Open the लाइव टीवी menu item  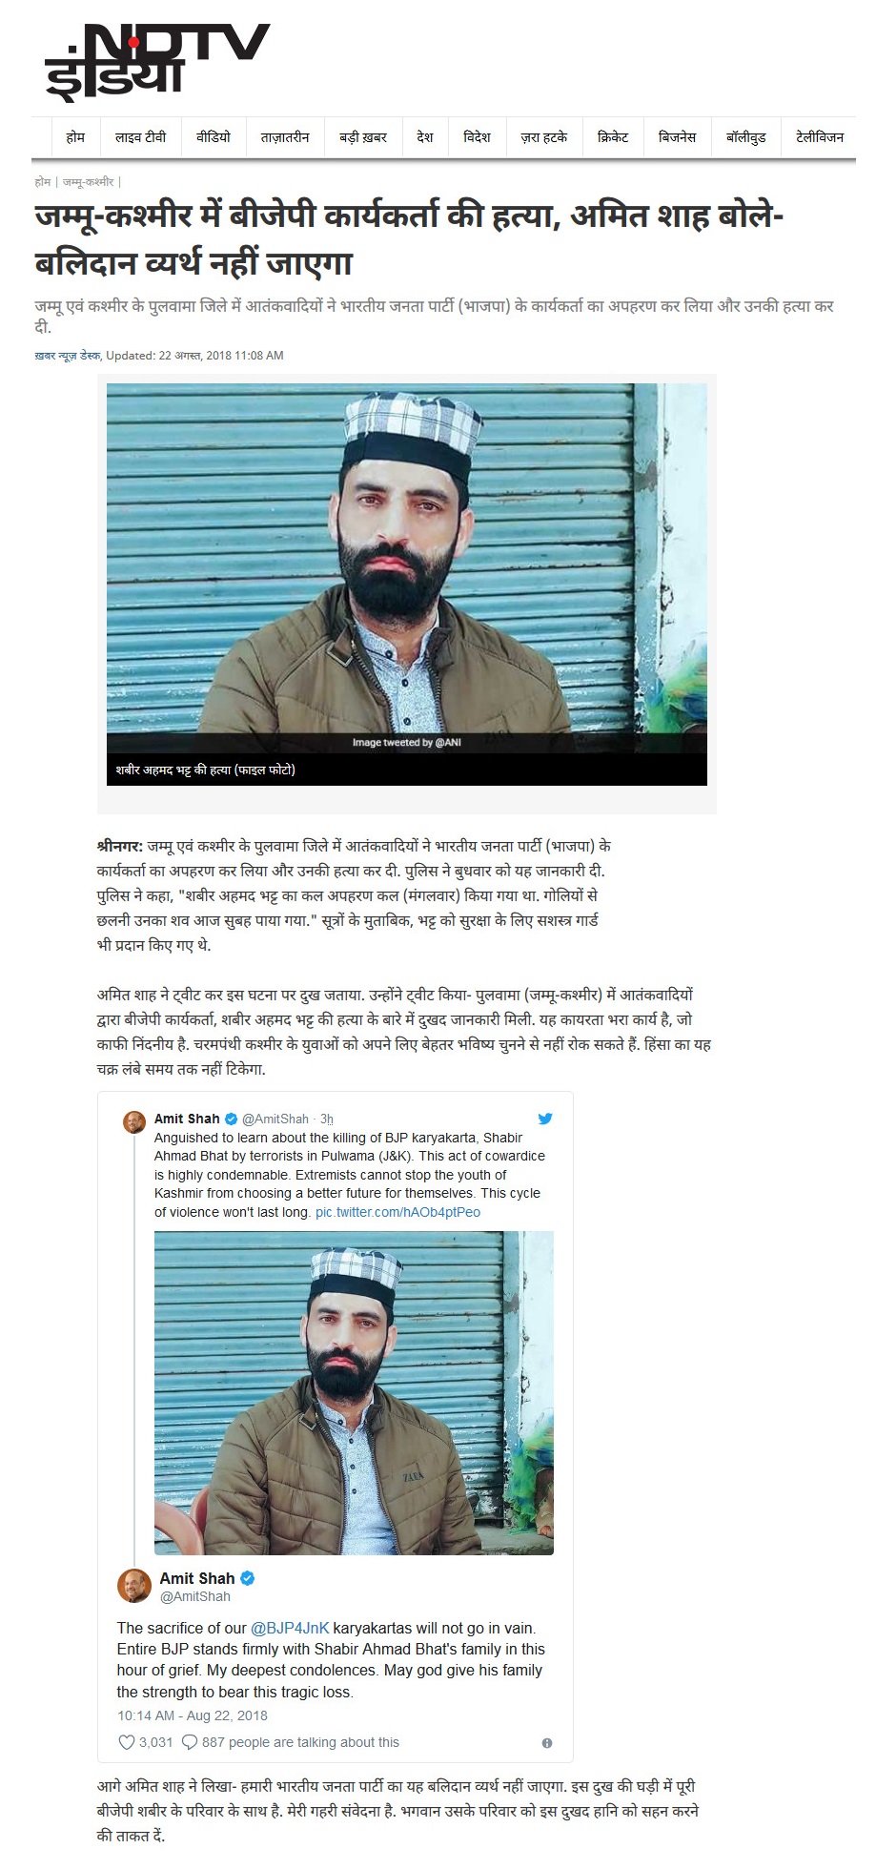[141, 137]
